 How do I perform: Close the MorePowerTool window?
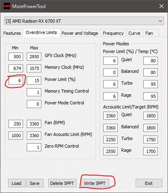coord(162,6)
